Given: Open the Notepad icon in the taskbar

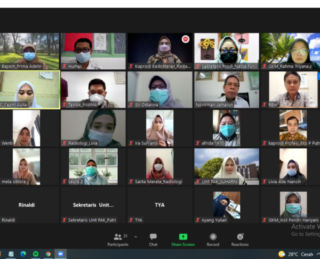Looking at the screenshot, I should point(11,254).
